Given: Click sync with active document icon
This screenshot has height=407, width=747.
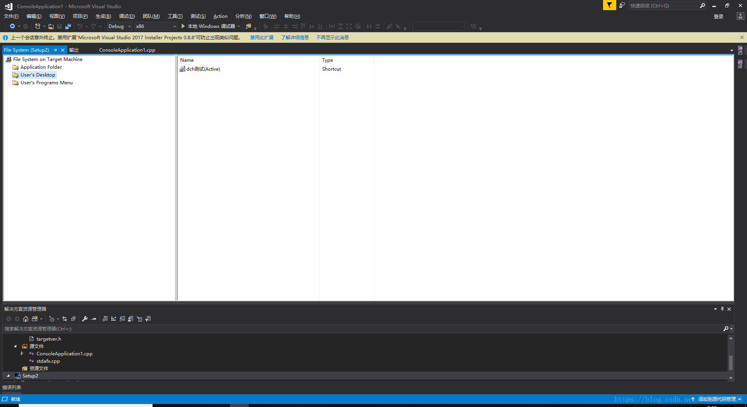Looking at the screenshot, I should point(65,319).
